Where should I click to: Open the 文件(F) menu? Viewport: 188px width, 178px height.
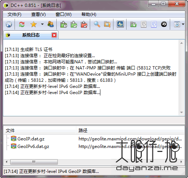point(15,14)
